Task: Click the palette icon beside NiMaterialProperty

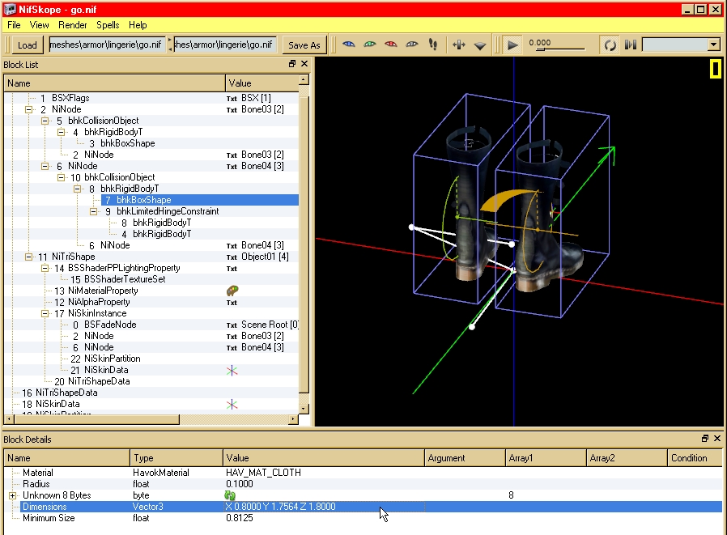Action: (x=232, y=291)
